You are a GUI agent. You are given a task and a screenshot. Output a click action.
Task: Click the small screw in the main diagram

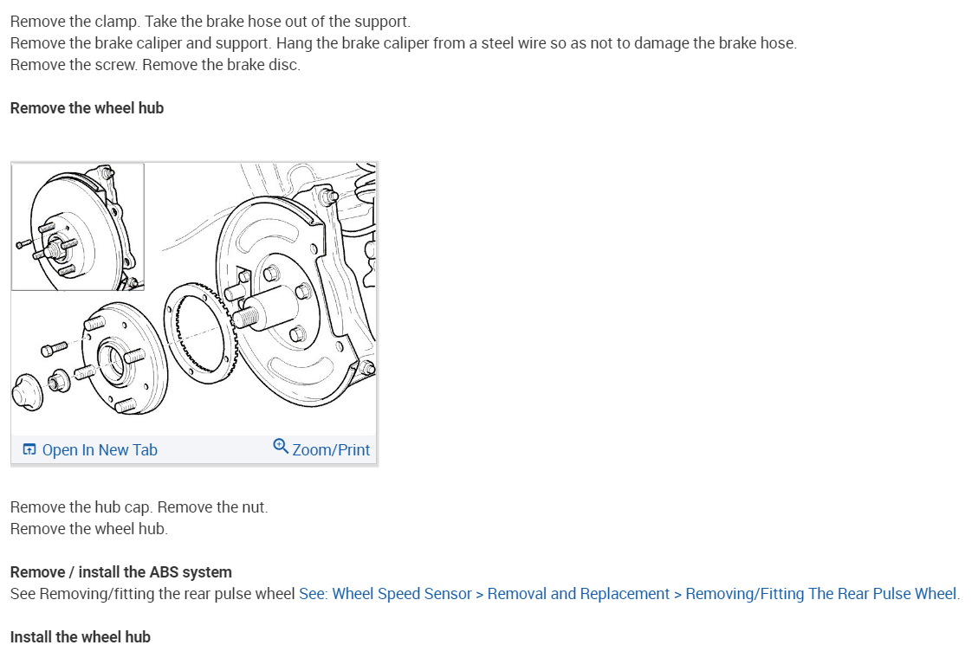[54, 348]
